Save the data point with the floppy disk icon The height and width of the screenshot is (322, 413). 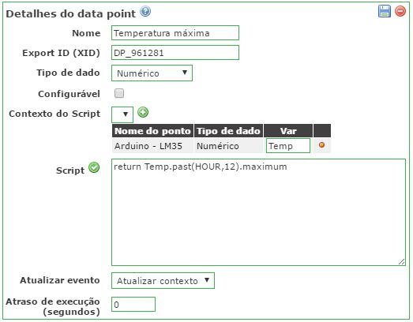(x=385, y=12)
